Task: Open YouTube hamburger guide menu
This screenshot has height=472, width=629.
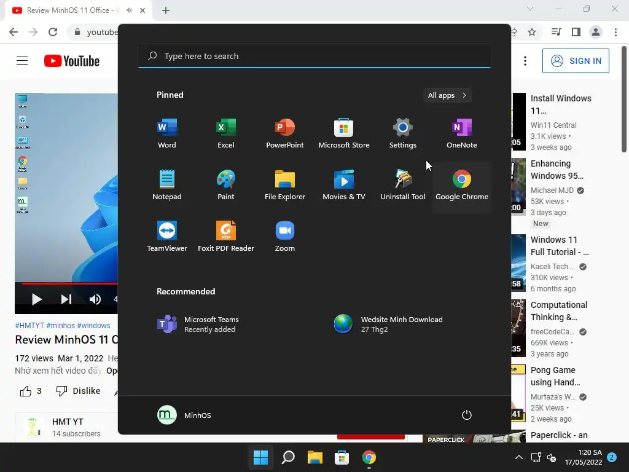Action: 22,61
